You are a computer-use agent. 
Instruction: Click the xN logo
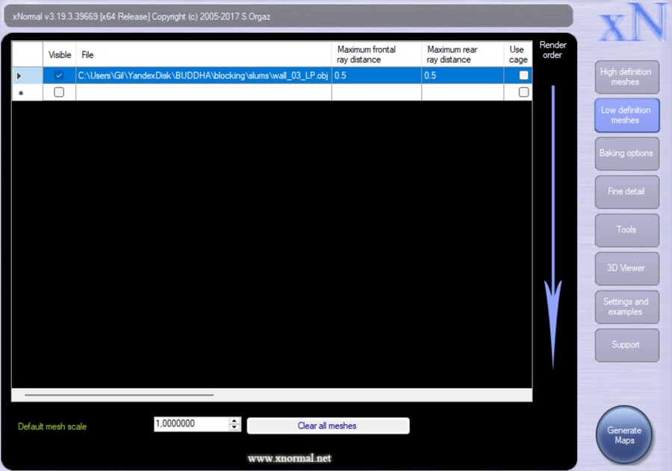[632, 24]
